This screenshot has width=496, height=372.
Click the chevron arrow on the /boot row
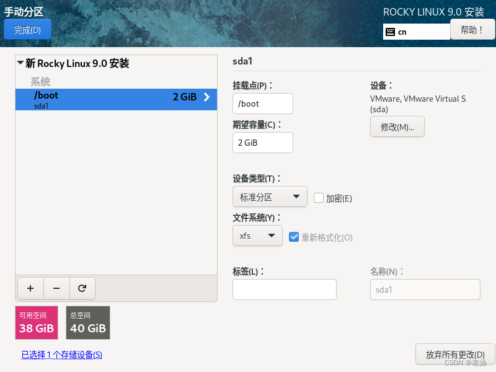point(207,97)
